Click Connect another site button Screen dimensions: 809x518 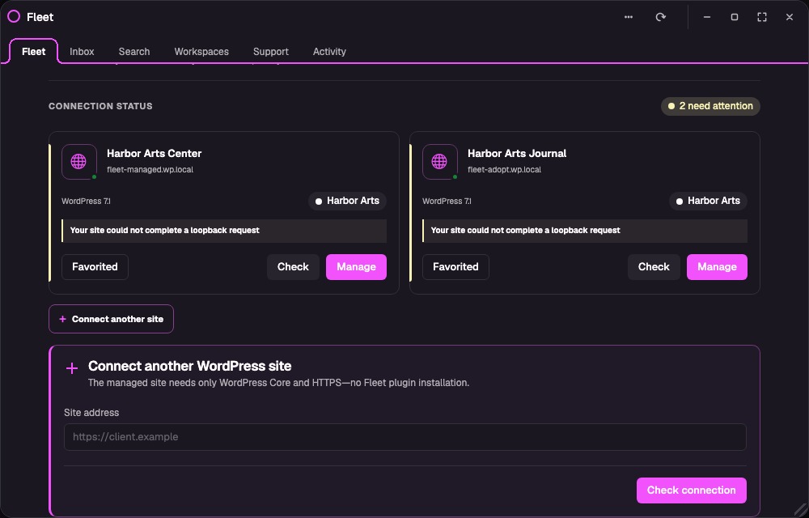[x=111, y=319]
